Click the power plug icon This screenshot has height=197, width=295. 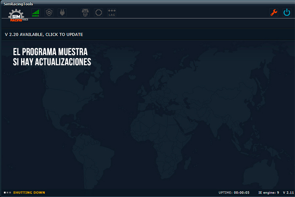point(62,13)
